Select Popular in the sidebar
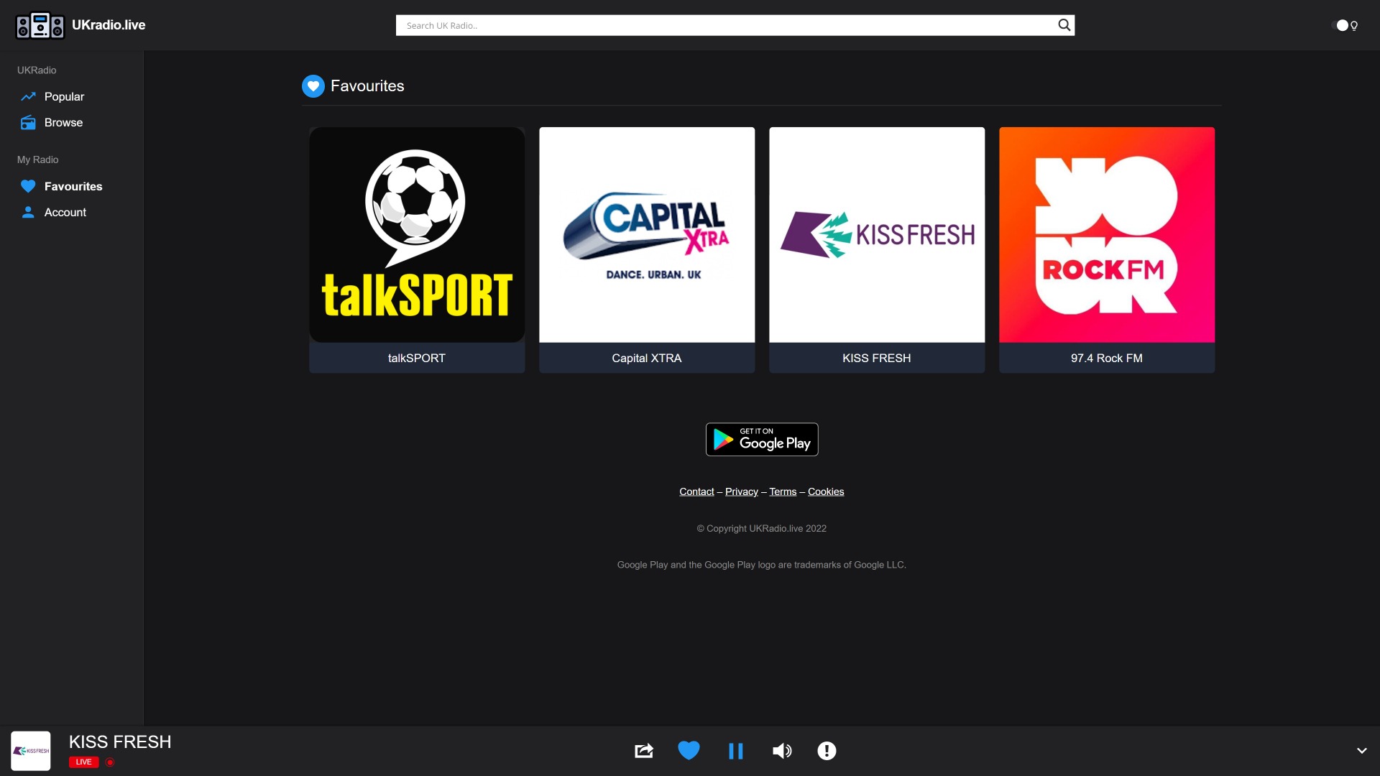The height and width of the screenshot is (776, 1380). [64, 96]
